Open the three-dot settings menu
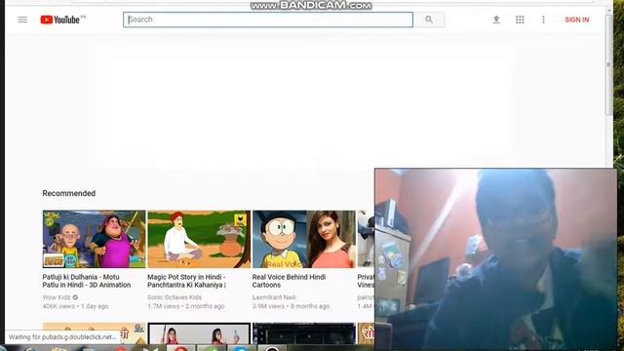Screen dimensions: 624x351 click(543, 19)
